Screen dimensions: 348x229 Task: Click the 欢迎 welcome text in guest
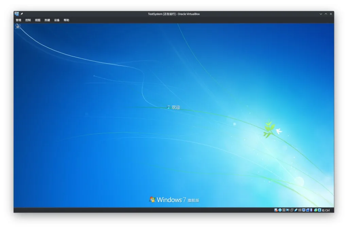point(176,107)
